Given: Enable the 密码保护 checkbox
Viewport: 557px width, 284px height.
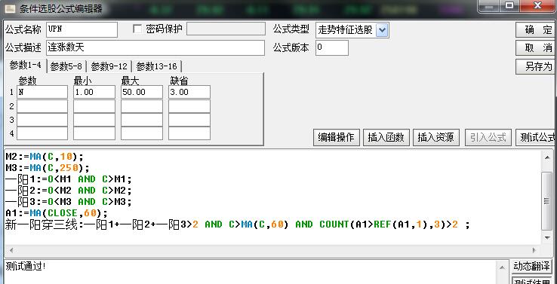Looking at the screenshot, I should [137, 29].
